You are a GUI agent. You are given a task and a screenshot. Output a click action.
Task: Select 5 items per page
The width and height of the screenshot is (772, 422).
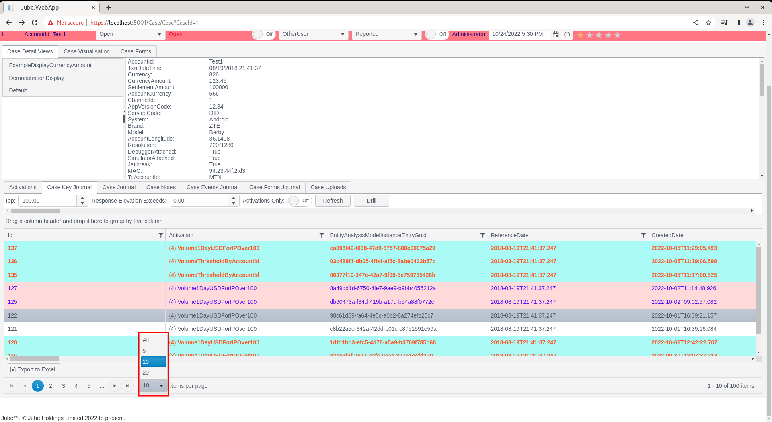[154, 351]
